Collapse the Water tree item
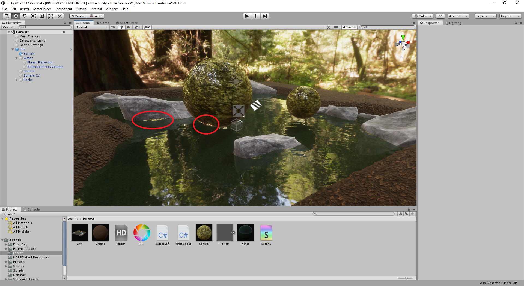 17,58
